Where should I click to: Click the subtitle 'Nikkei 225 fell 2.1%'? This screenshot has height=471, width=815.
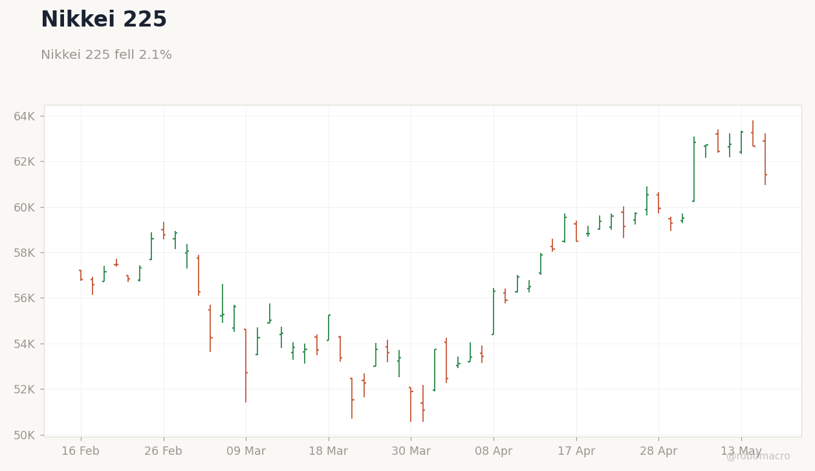tap(106, 56)
